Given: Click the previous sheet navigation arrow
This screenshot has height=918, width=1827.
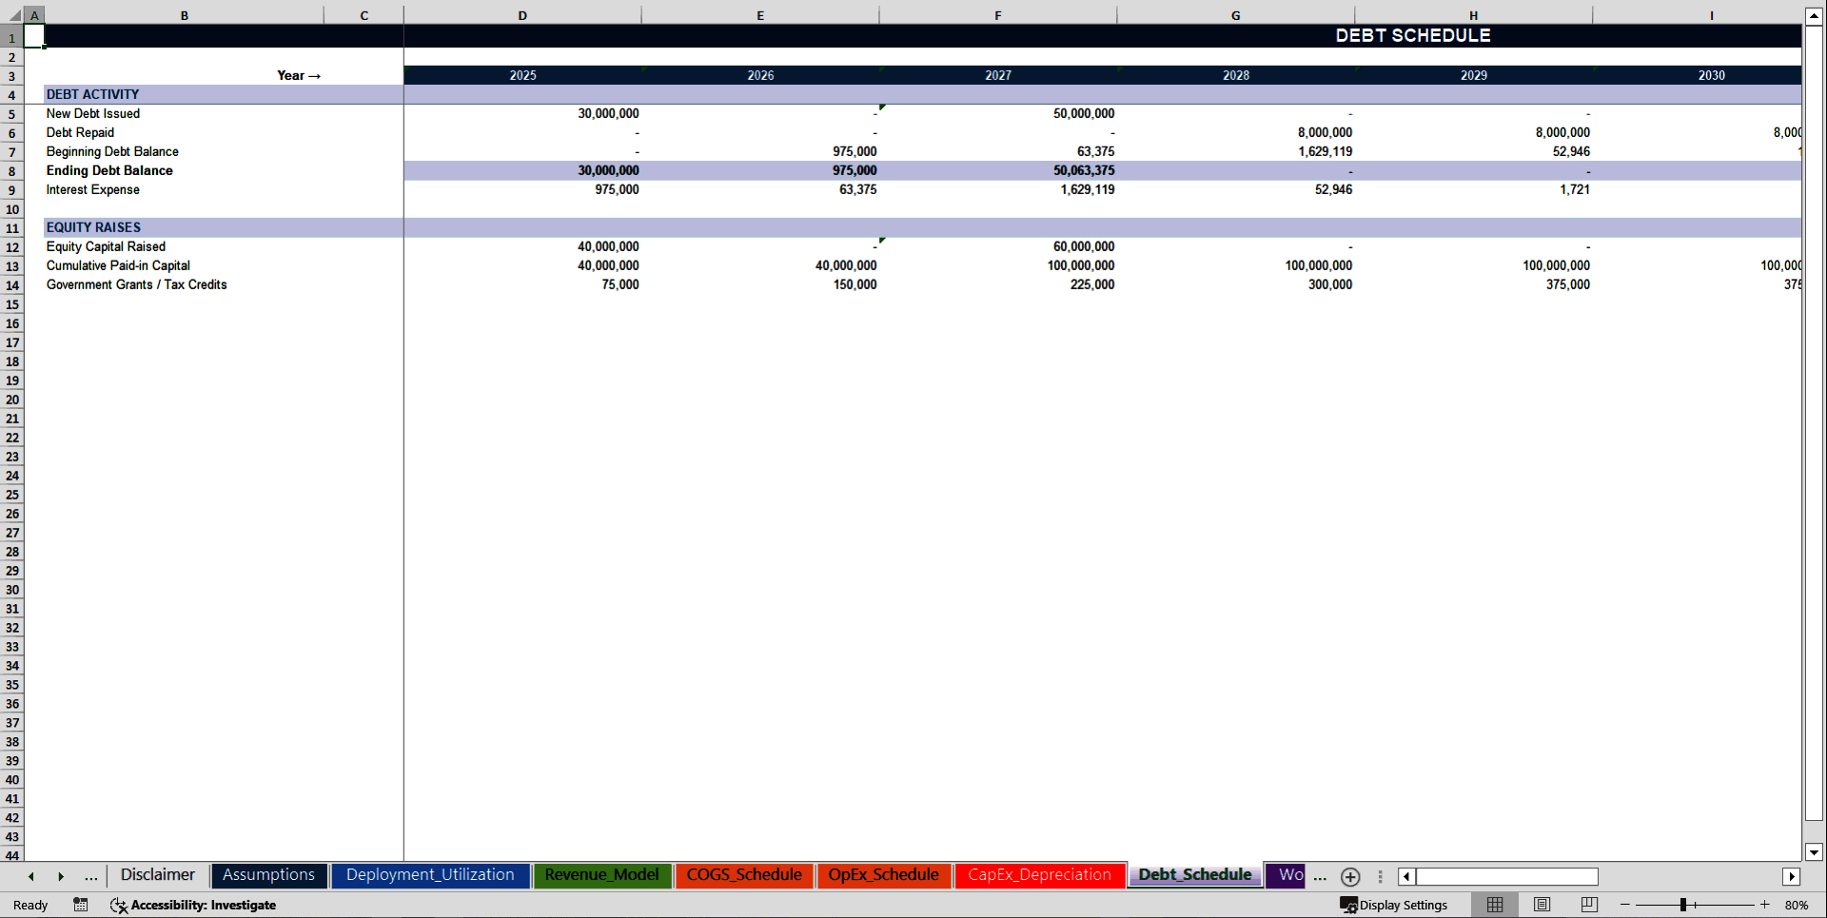Looking at the screenshot, I should click(x=29, y=876).
